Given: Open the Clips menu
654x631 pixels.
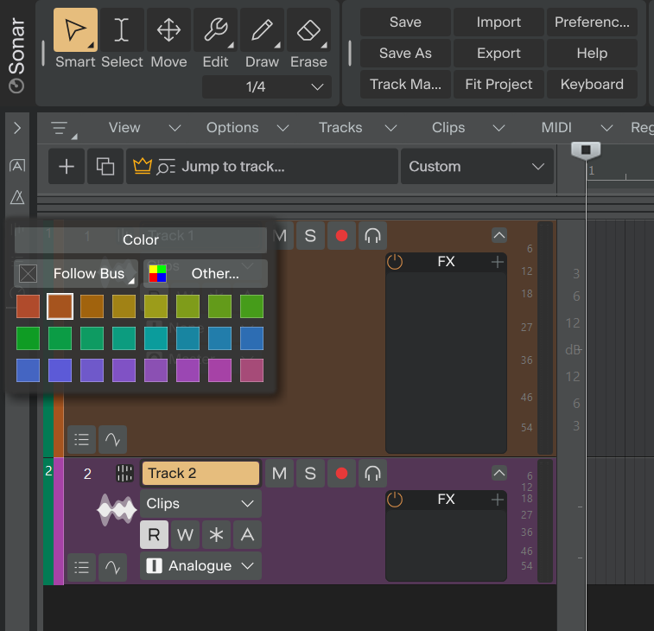Looking at the screenshot, I should pos(468,128).
